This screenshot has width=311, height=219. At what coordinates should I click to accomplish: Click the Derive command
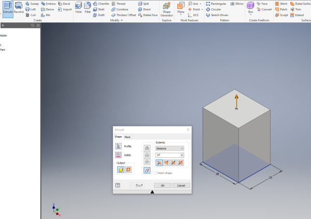pyautogui.click(x=47, y=9)
